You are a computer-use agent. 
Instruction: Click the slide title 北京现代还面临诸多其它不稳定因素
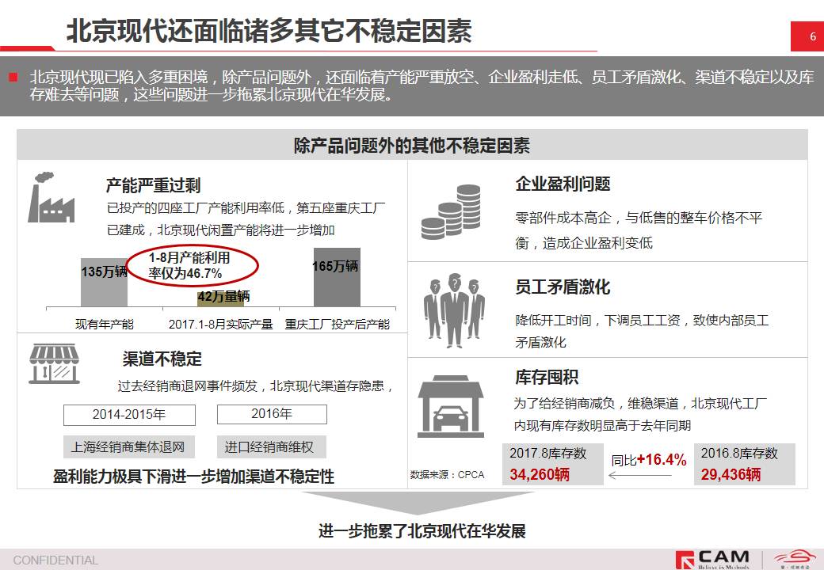[269, 30]
